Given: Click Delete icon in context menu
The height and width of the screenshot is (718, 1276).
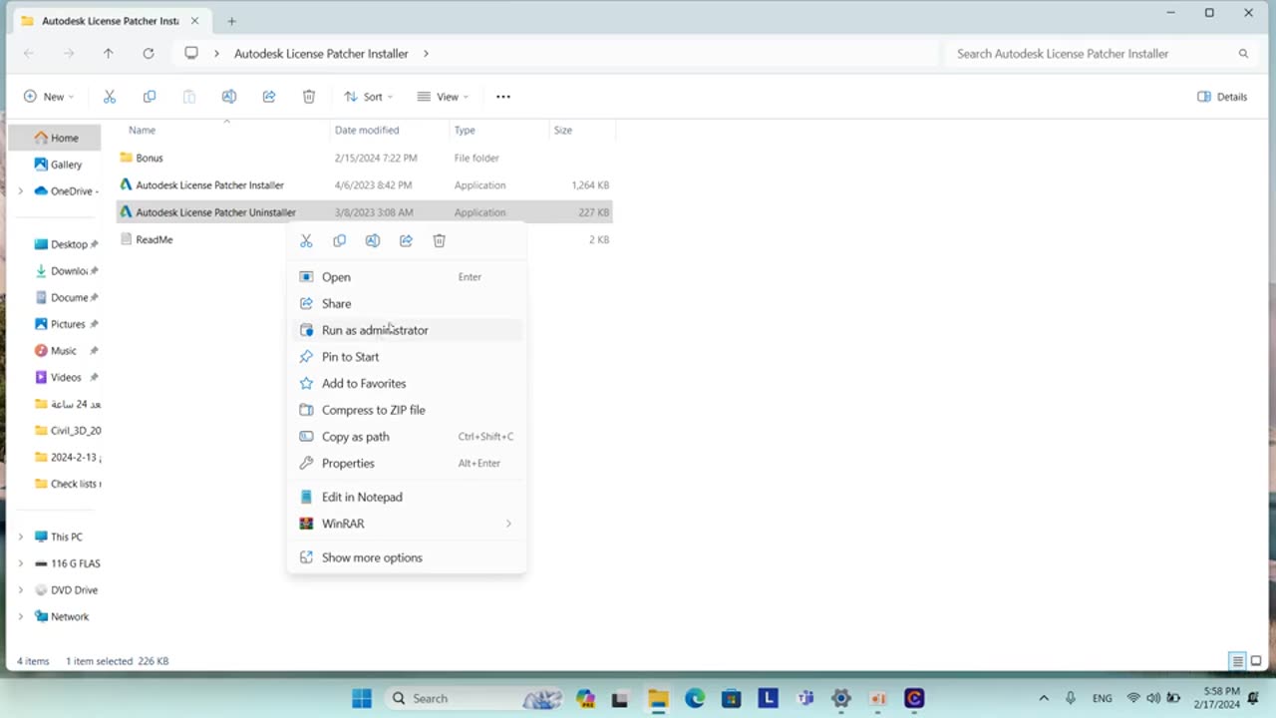Looking at the screenshot, I should (440, 240).
